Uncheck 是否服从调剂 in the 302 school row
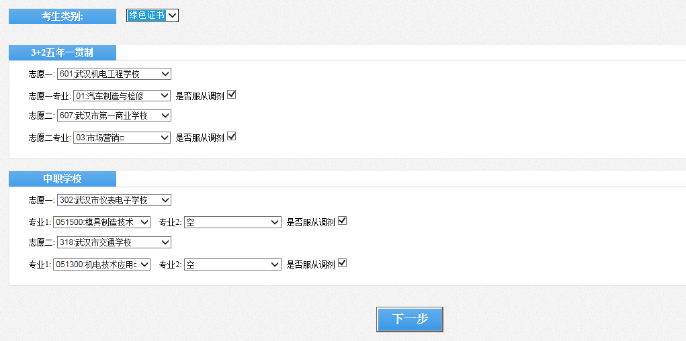The image size is (686, 341). pos(342,222)
